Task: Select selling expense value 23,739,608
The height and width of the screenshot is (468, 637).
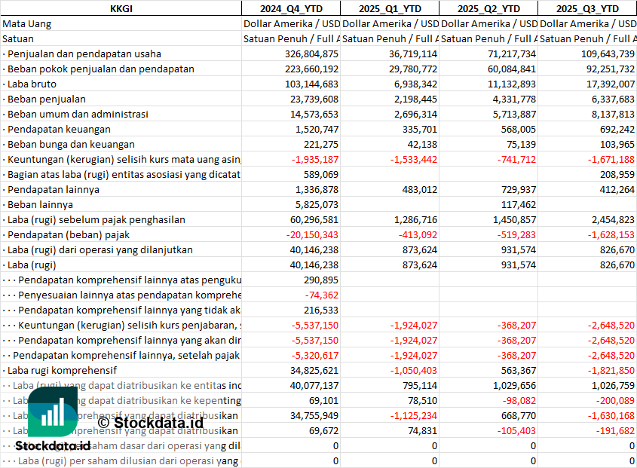Action: point(314,99)
